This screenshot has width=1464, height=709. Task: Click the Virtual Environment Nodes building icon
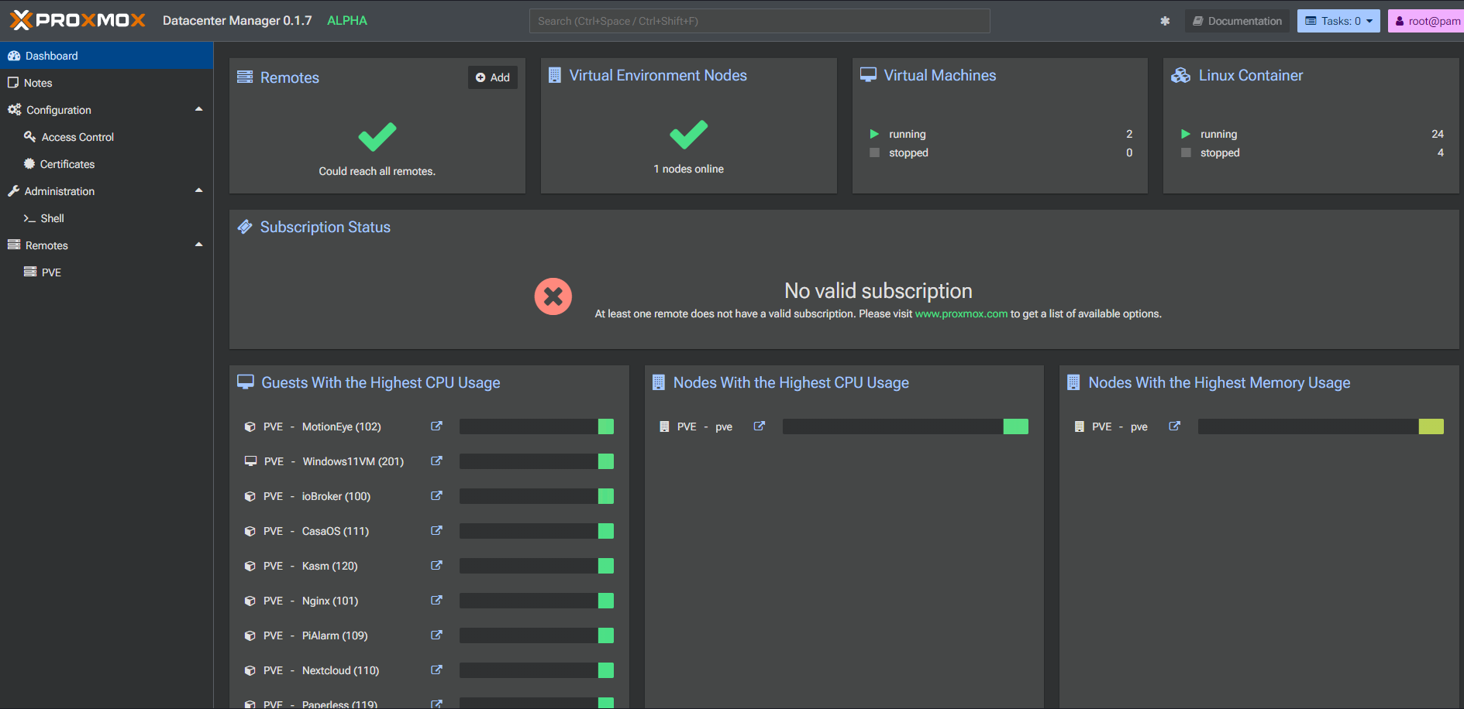(x=555, y=75)
